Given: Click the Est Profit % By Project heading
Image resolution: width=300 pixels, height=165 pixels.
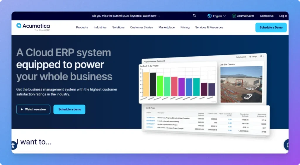Looking at the screenshot, I should (x=149, y=66).
